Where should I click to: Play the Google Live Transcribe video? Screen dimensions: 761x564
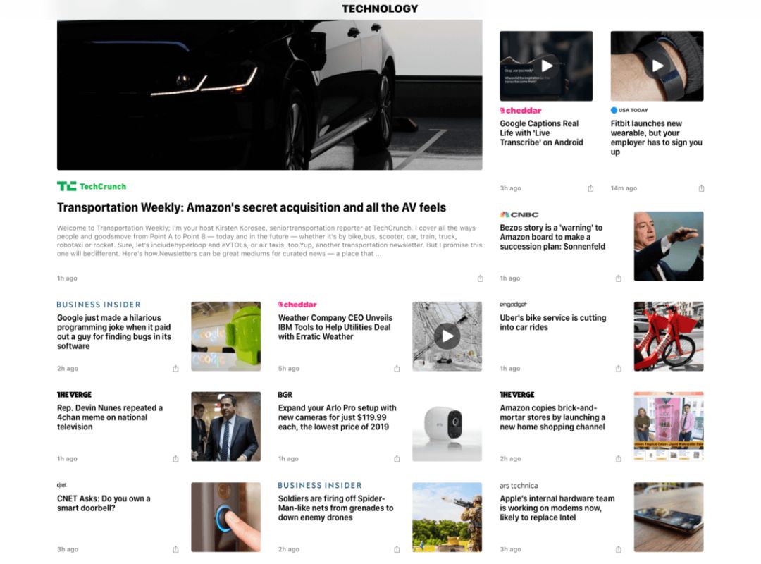tap(547, 66)
